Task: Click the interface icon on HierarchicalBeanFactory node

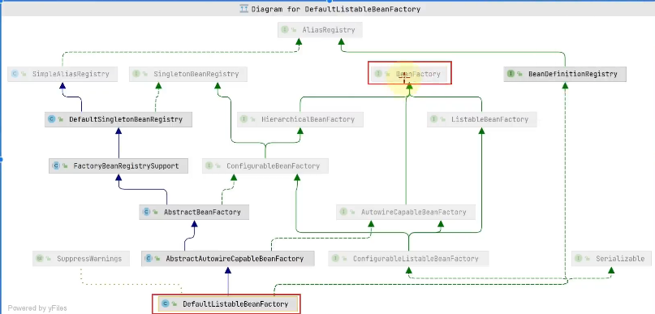Action: (x=244, y=119)
